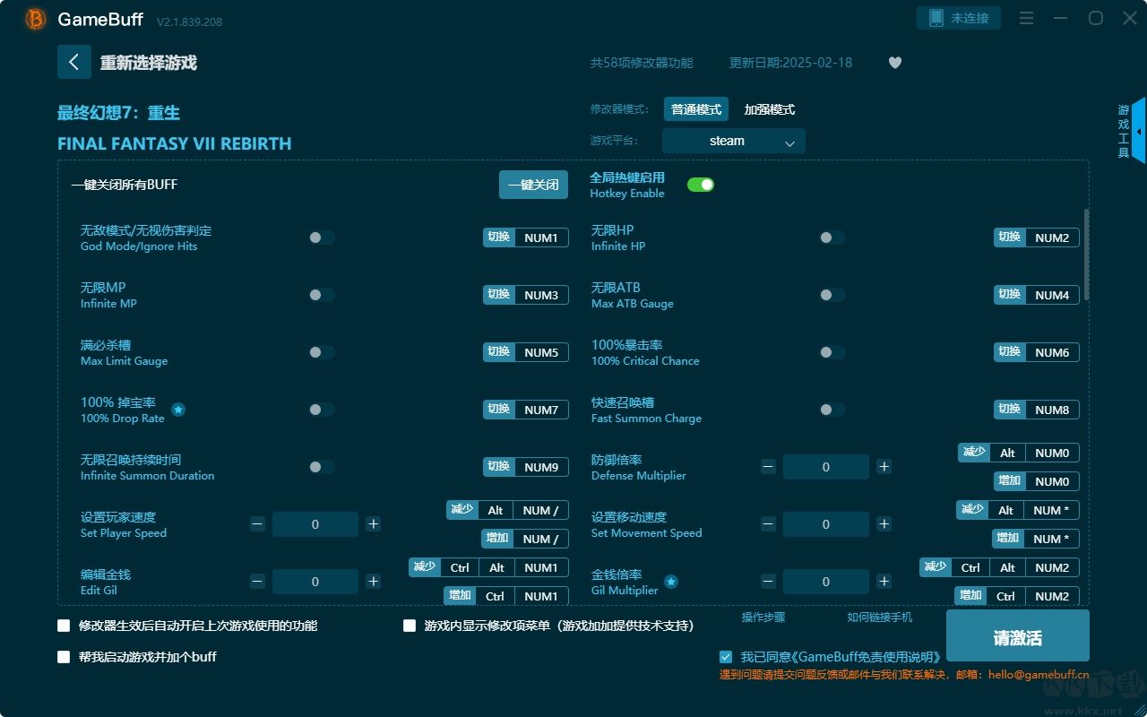Click the 共58项修改器功能 text

pos(642,63)
